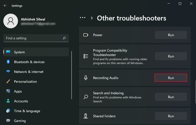Click the Personalization paintbrush icon
Screen dimensions: 196x125
(x=8, y=81)
